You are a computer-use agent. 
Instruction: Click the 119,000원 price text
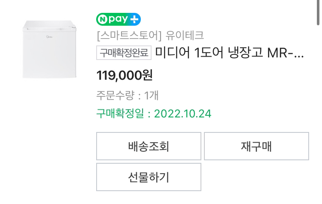pyautogui.click(x=125, y=75)
